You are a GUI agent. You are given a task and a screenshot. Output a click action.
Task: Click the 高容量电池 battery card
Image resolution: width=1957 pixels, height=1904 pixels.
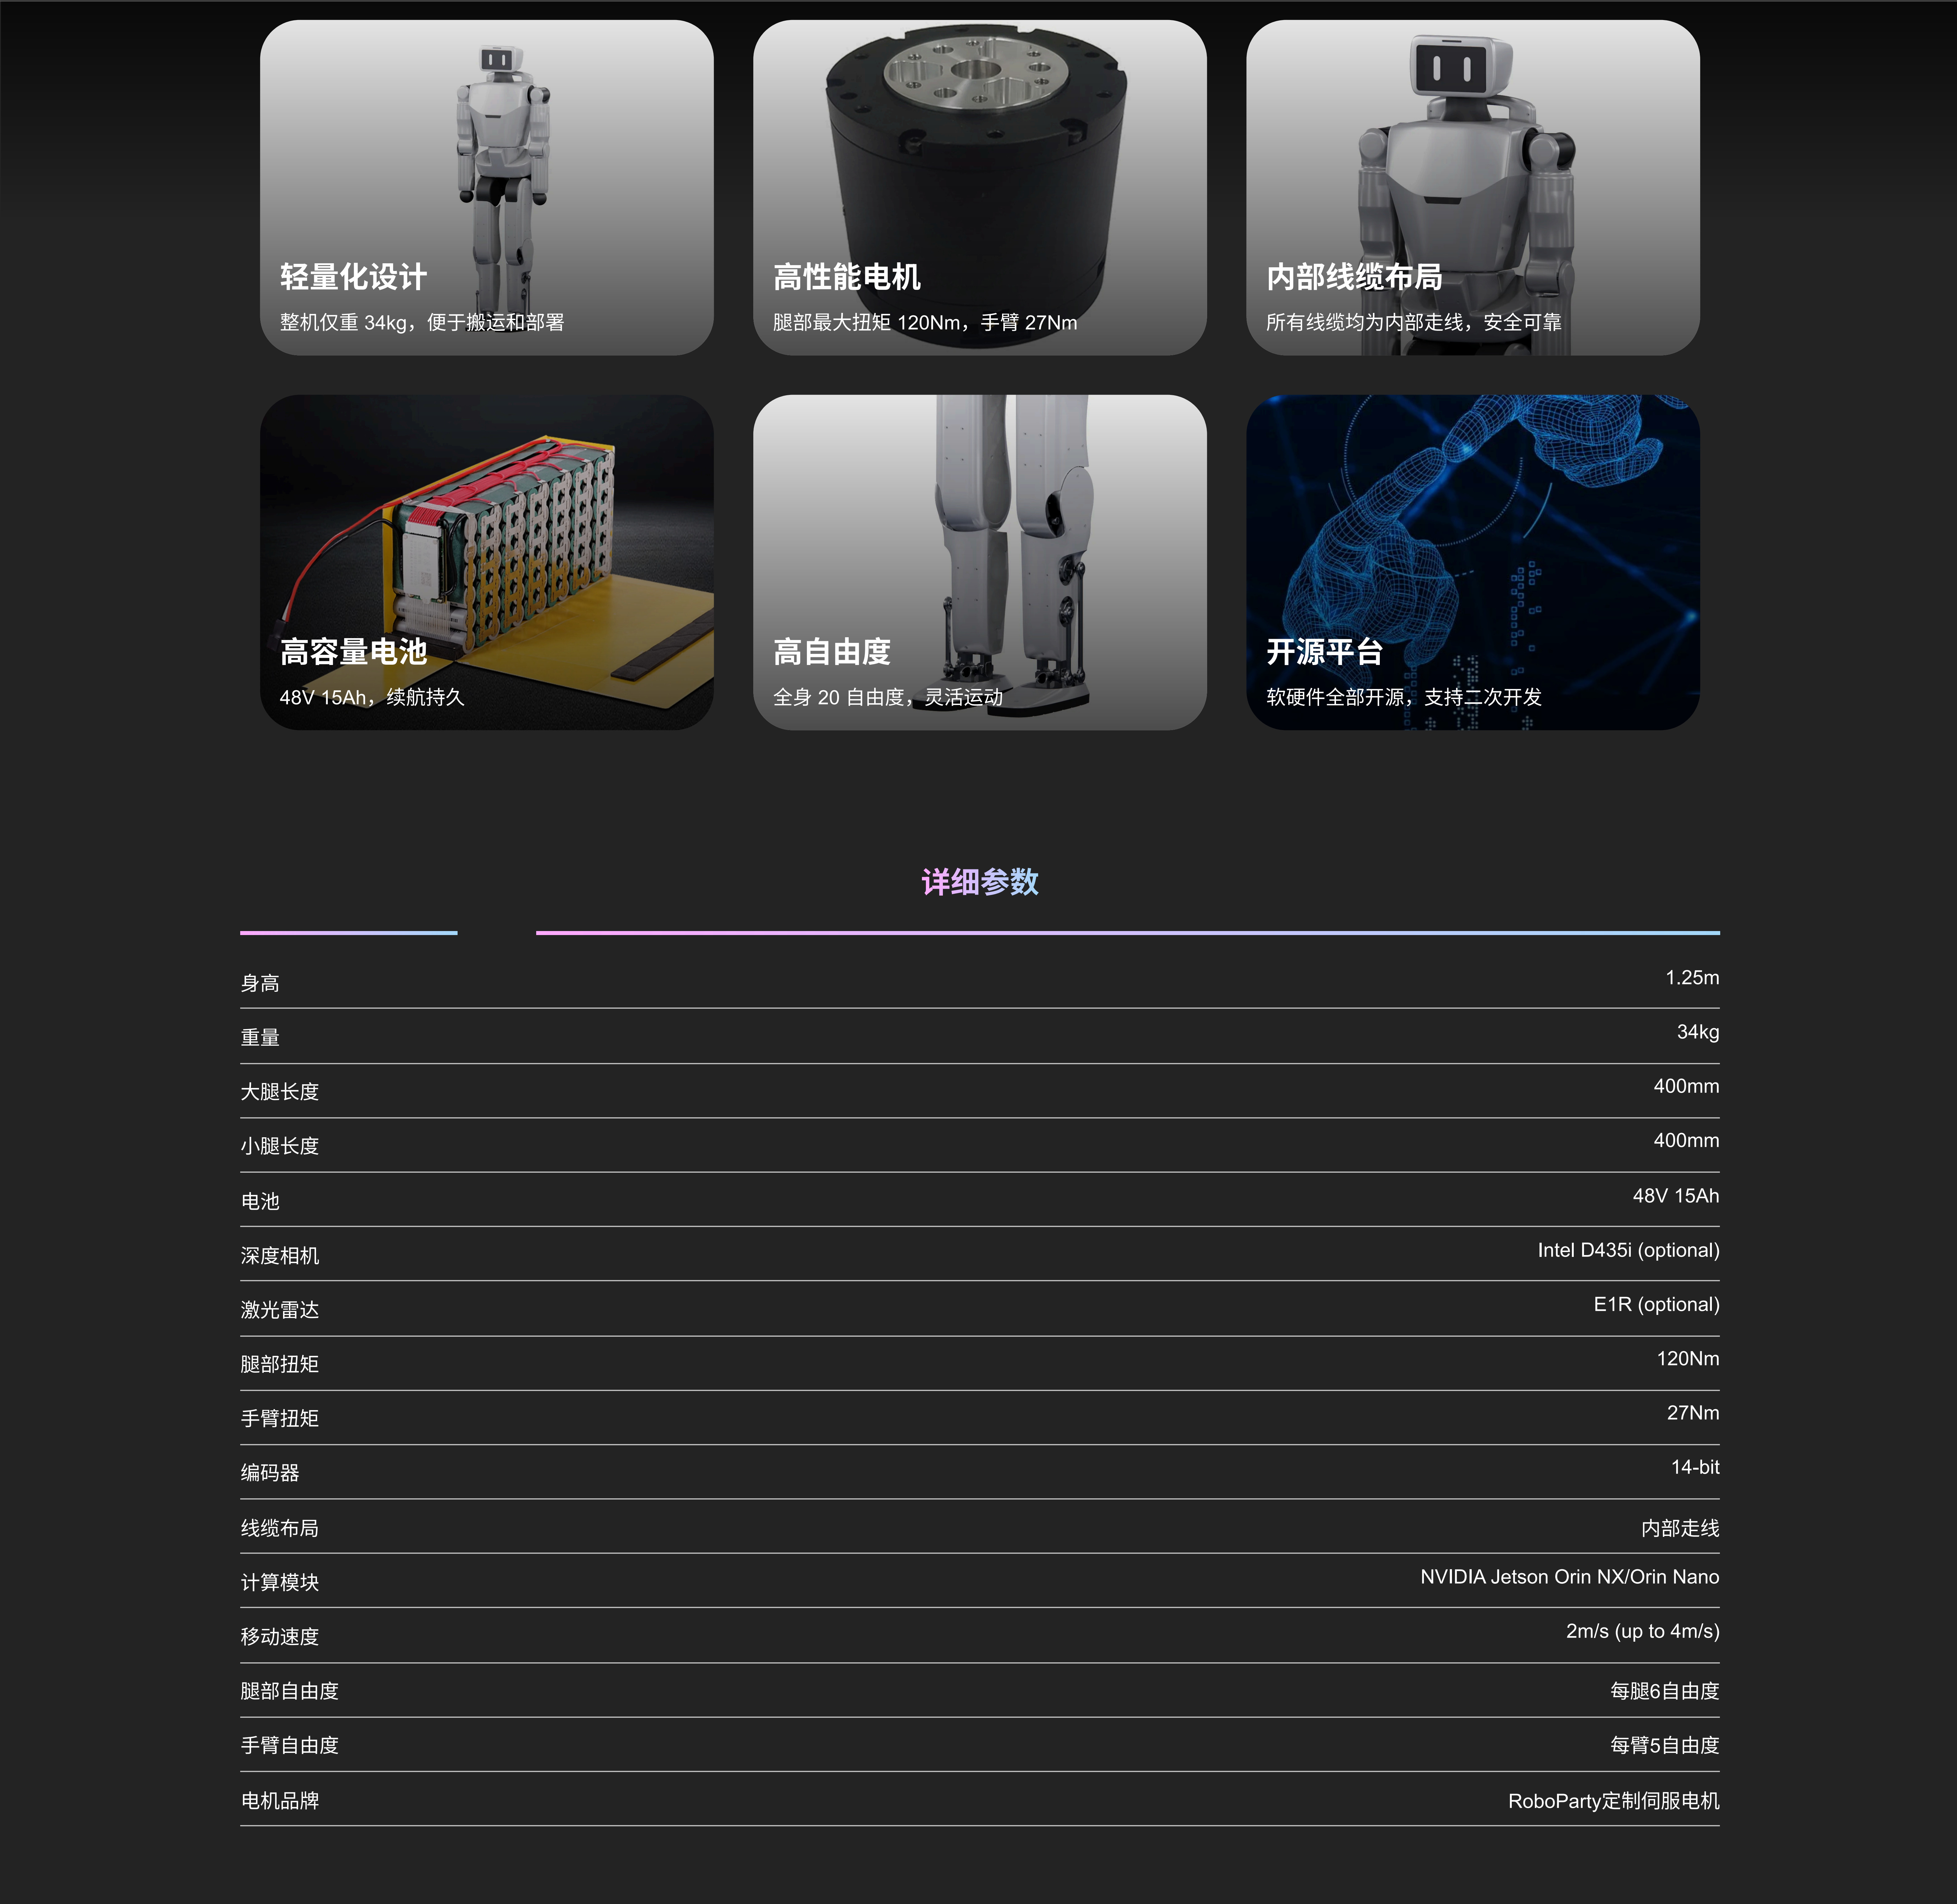click(x=486, y=562)
